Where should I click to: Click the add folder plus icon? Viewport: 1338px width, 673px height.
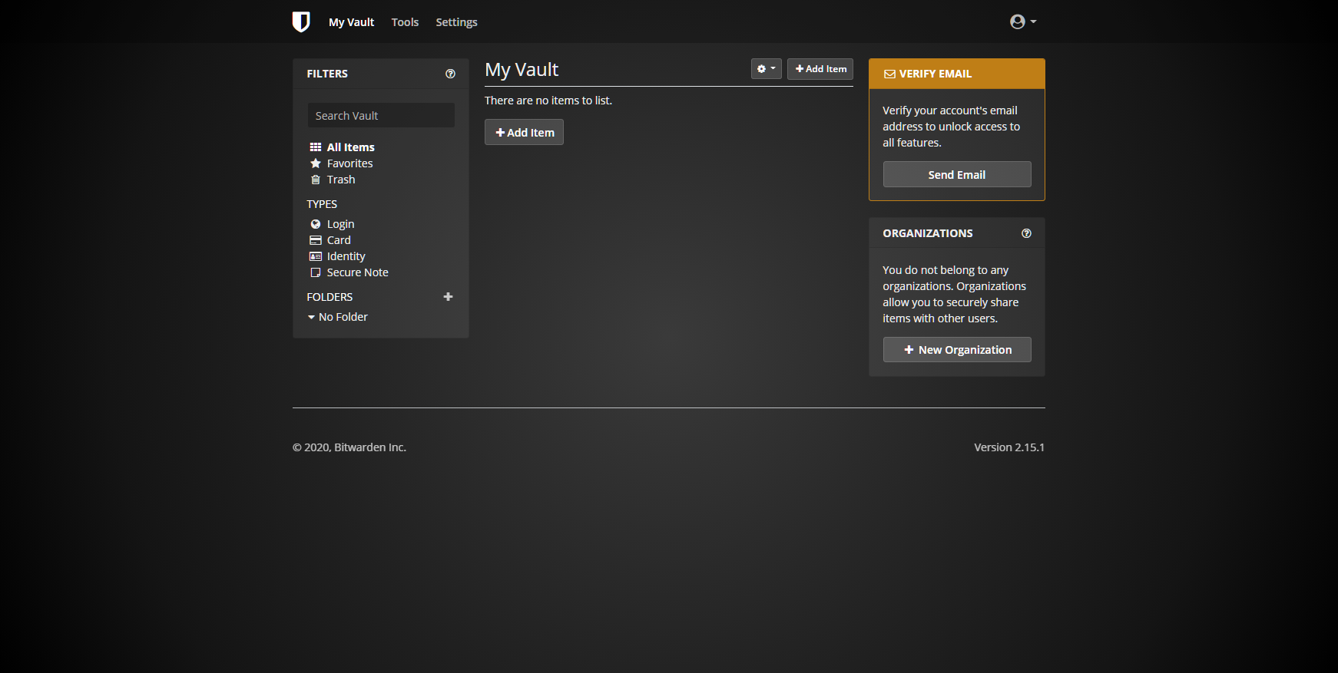point(448,297)
